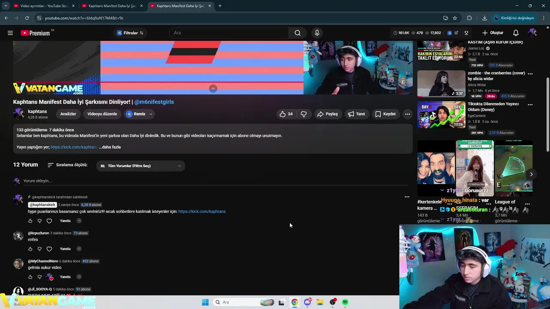Open options menu of pinned comment
This screenshot has height=309, width=550.
tap(407, 197)
